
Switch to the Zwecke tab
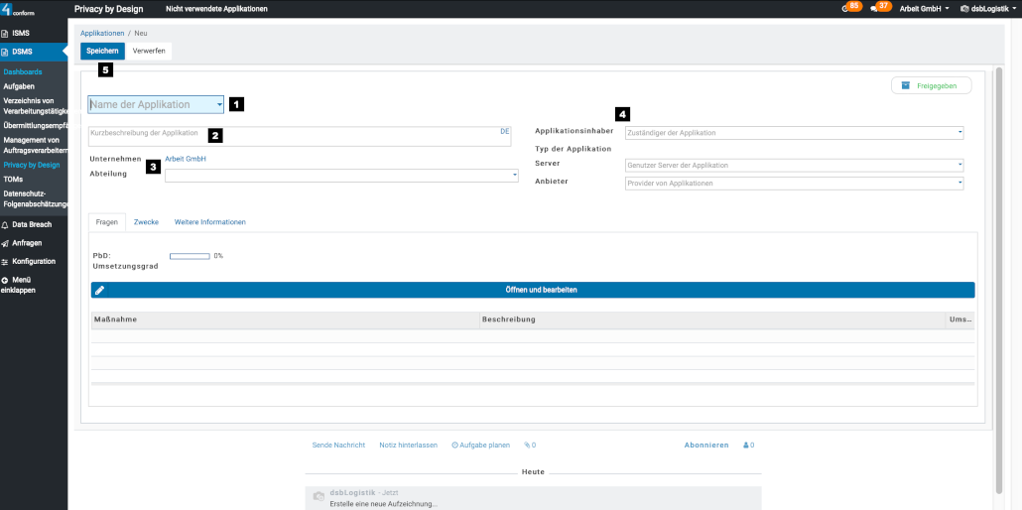pyautogui.click(x=146, y=222)
